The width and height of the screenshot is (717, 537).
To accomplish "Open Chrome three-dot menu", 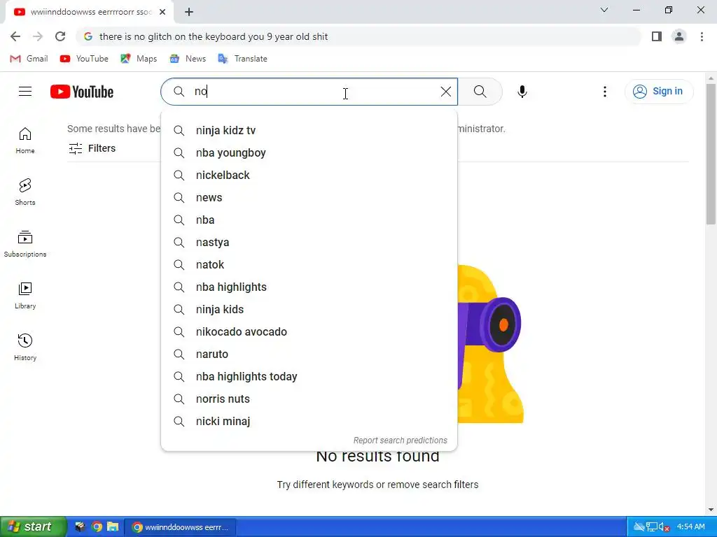I will click(702, 36).
